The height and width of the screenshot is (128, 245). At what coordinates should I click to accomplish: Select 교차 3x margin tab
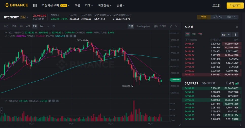click(x=217, y=17)
